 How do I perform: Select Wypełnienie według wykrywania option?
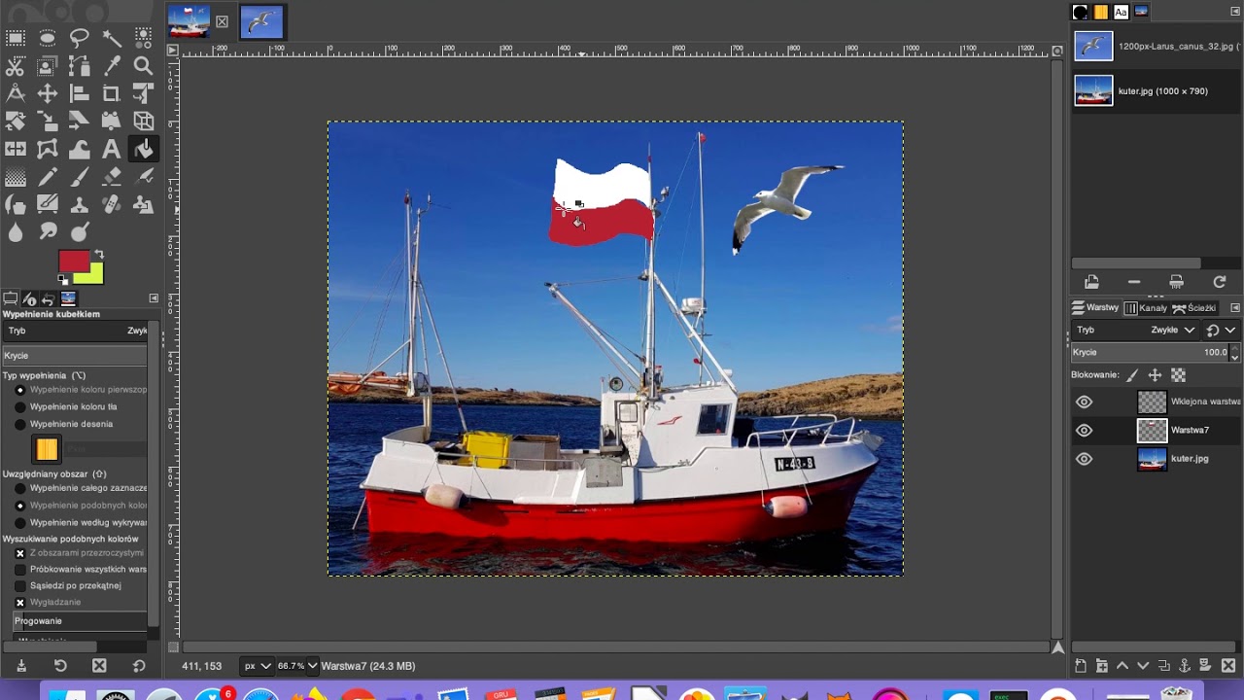(19, 522)
